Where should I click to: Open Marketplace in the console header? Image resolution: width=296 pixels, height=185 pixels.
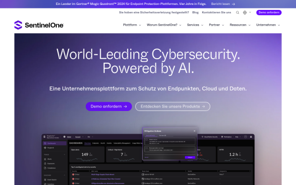pos(226,137)
